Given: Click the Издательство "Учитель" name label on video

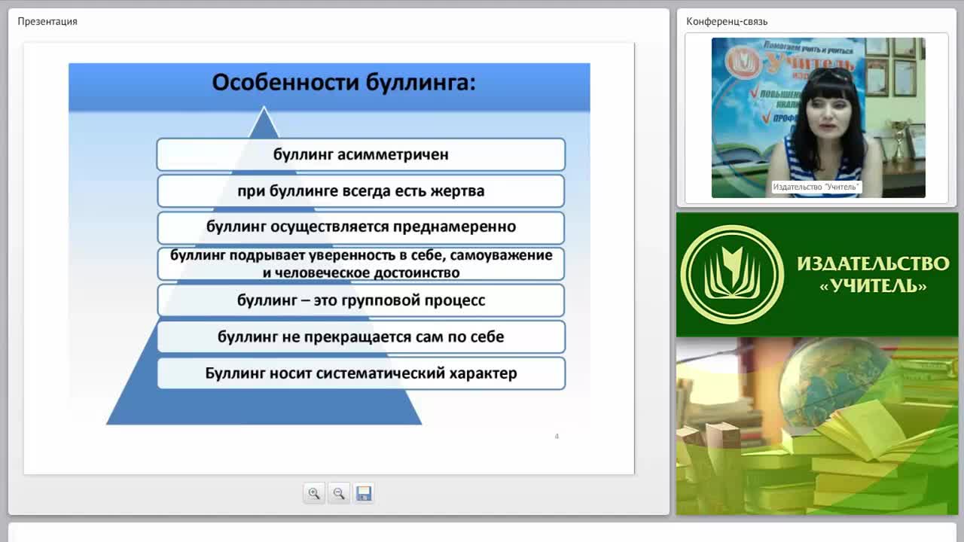Looking at the screenshot, I should pos(816,187).
